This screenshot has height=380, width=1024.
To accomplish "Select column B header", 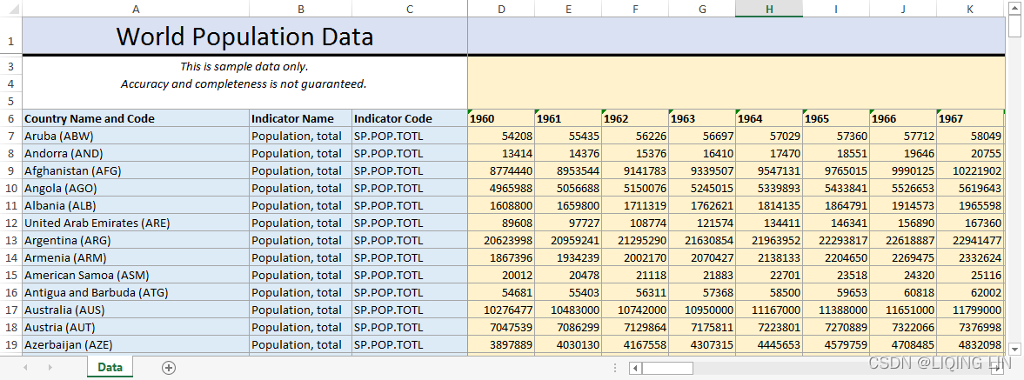I will point(300,9).
